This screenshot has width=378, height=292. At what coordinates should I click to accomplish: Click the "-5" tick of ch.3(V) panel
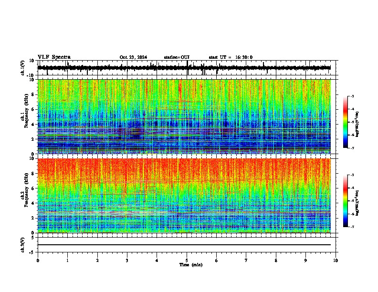(x=32, y=252)
